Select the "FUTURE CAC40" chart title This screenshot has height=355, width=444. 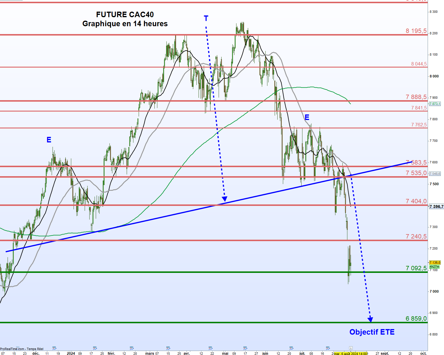point(125,15)
